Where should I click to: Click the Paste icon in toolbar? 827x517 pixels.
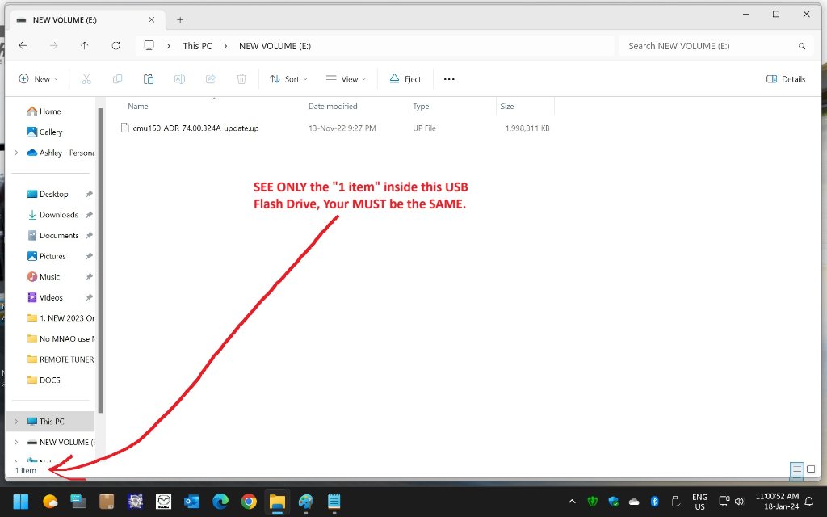149,79
